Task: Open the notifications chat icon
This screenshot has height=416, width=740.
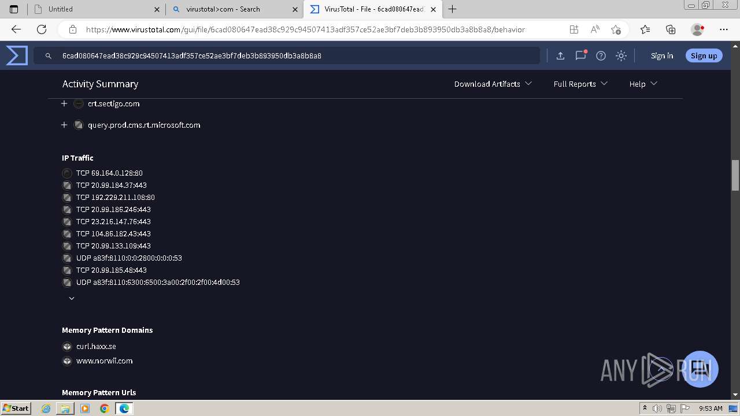Action: click(580, 55)
